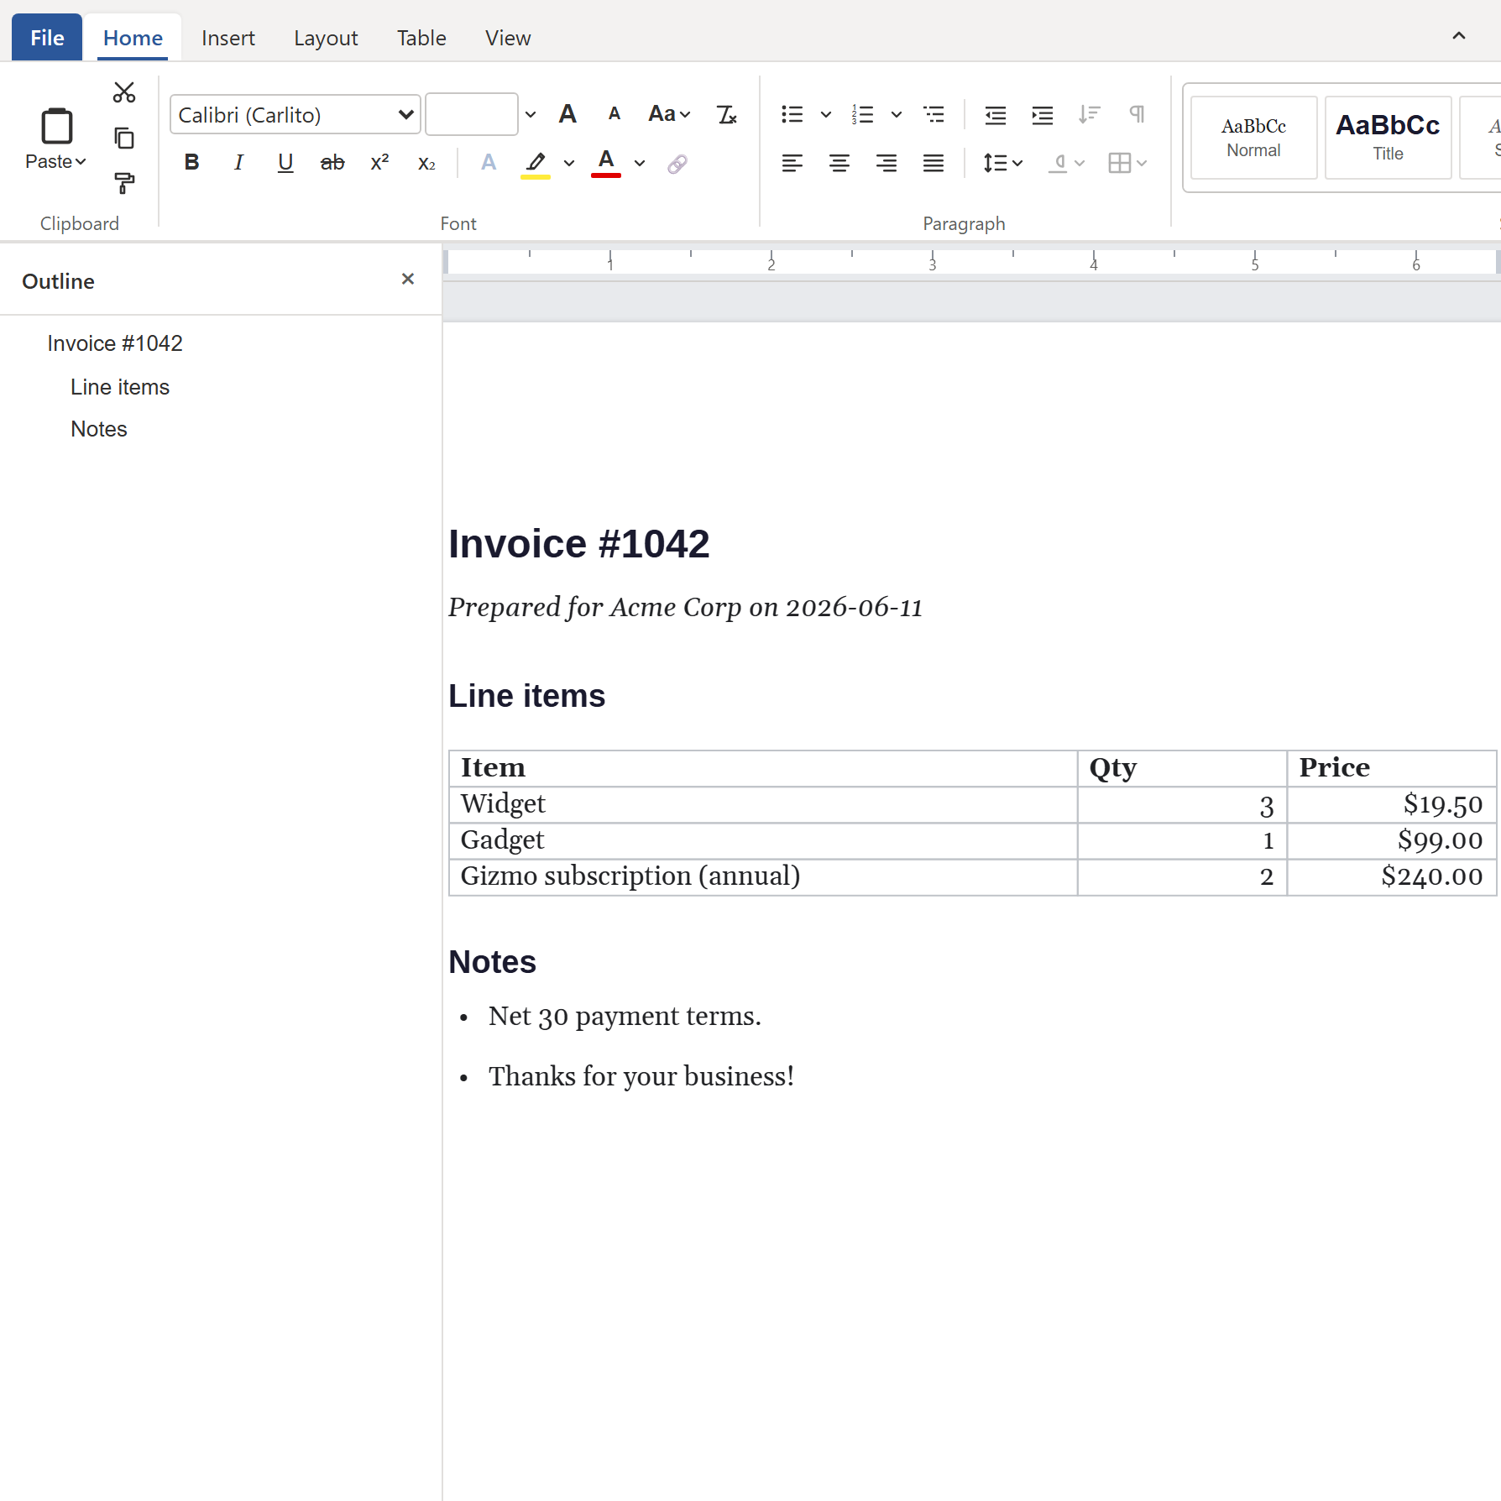This screenshot has width=1501, height=1501.
Task: Open the numbering style dropdown arrow
Action: [x=897, y=114]
